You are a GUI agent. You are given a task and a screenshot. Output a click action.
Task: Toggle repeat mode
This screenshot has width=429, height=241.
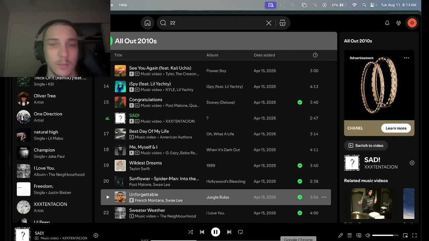240,232
